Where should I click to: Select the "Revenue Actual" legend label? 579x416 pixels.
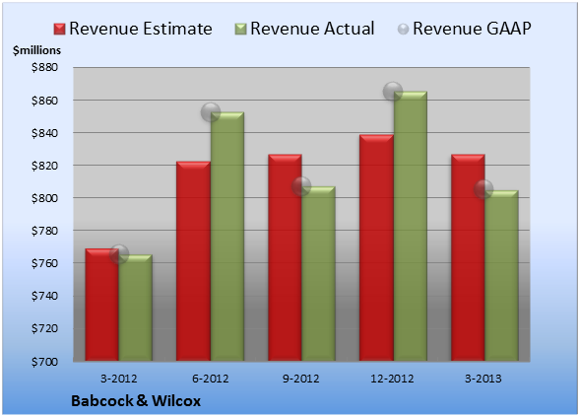coord(312,29)
